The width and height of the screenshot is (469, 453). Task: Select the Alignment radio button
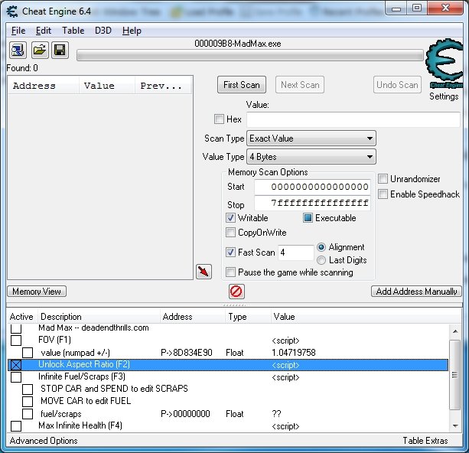[x=321, y=247]
